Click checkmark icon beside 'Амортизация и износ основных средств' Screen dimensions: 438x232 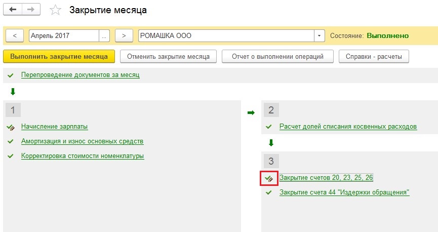[x=11, y=141]
